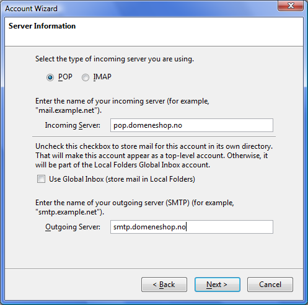This screenshot has height=305, width=308.
Task: Click the 'Outgoing Server:' field label
Action: coord(73,227)
